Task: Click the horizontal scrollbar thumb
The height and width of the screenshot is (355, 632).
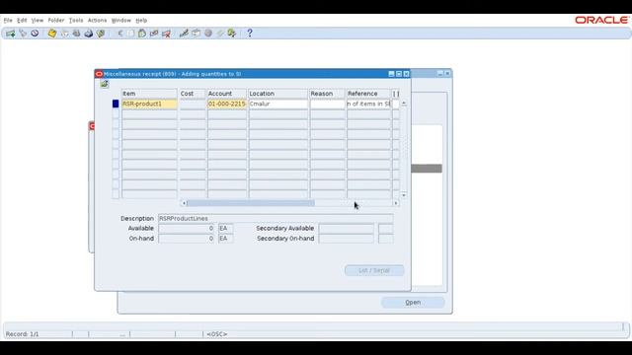Action: click(x=250, y=203)
